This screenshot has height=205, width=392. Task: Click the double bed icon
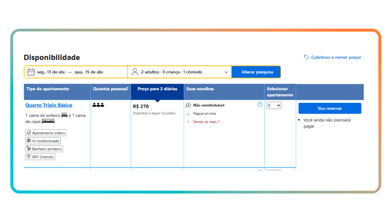coord(48,121)
